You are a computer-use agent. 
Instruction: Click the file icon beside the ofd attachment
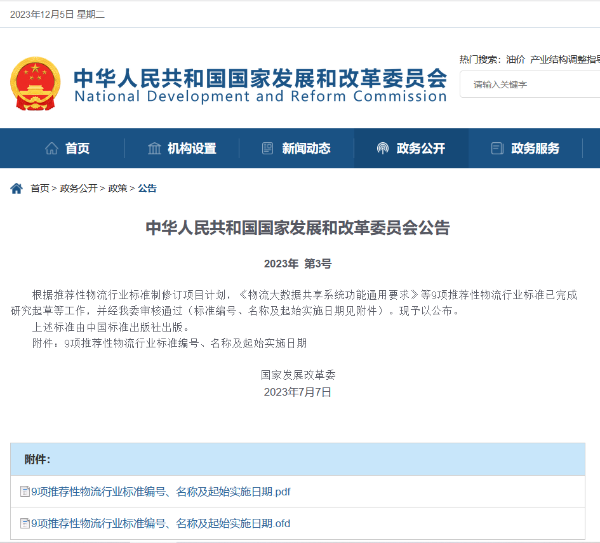pos(25,523)
